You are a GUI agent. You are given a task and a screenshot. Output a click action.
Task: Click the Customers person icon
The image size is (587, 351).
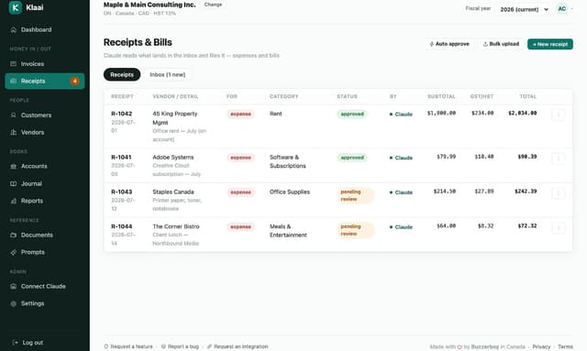(14, 115)
